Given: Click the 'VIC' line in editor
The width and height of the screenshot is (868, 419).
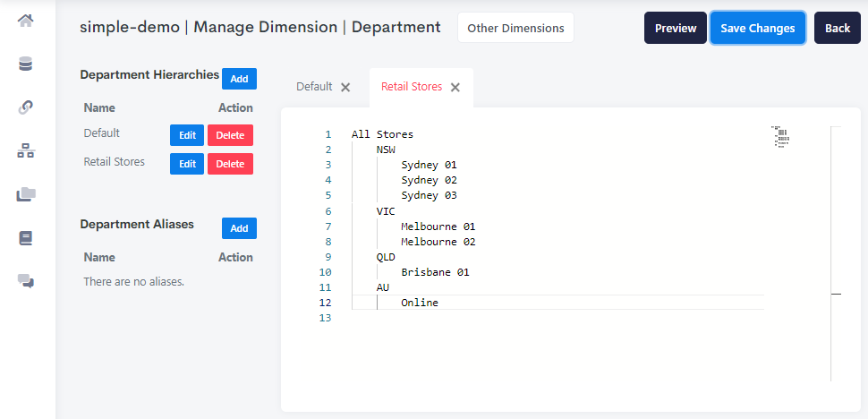Looking at the screenshot, I should pos(386,211).
